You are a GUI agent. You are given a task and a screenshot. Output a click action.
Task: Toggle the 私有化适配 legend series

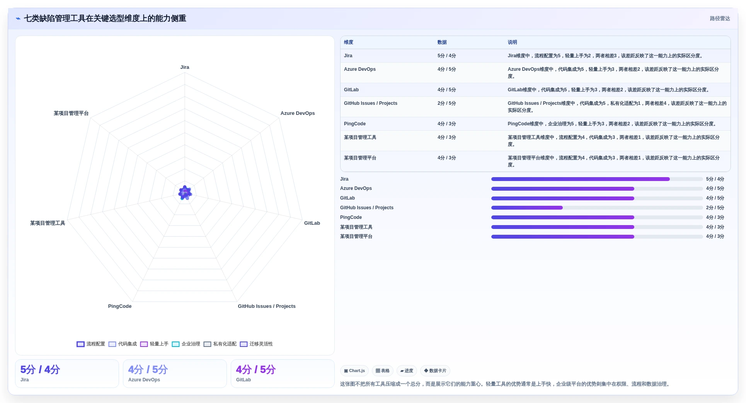(220, 344)
